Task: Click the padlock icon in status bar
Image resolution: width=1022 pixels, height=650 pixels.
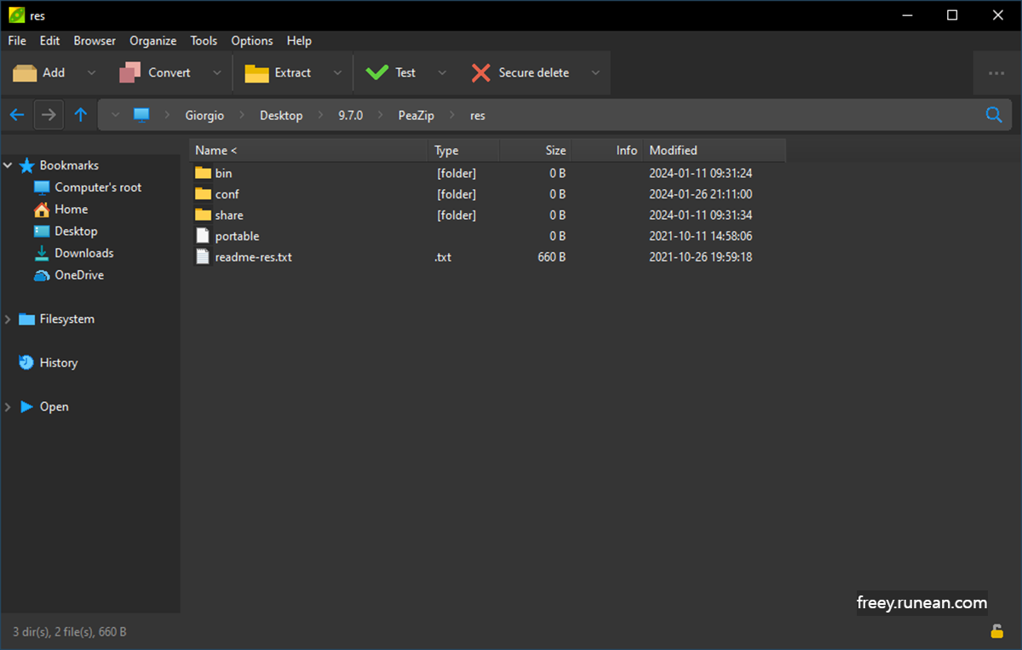Action: coord(996,631)
